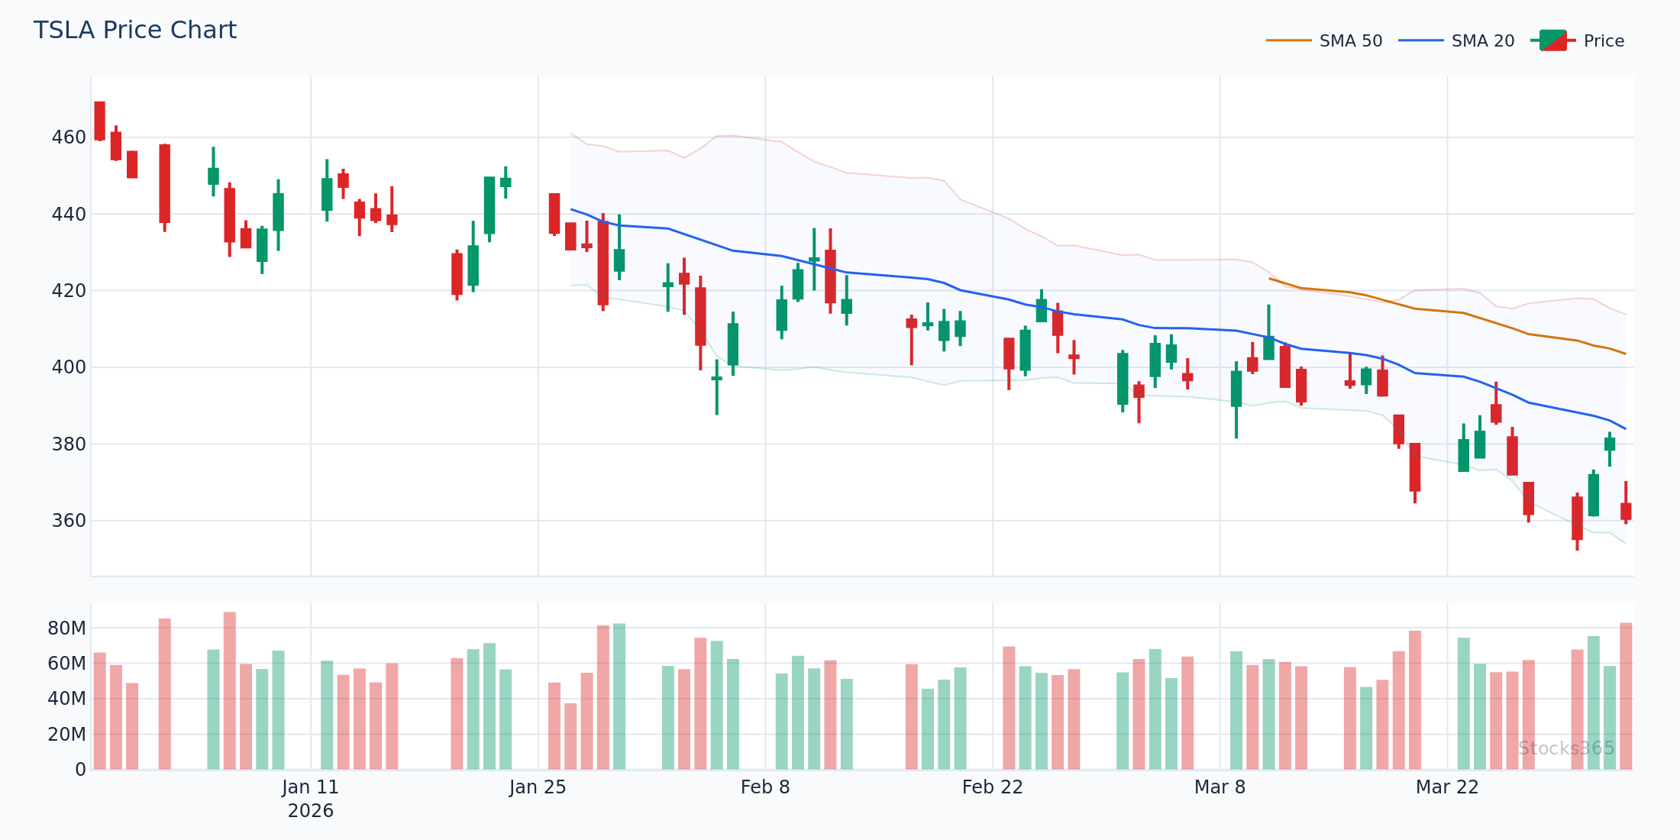Image resolution: width=1680 pixels, height=840 pixels.
Task: Click the Jan 11 2026 date label
Action: click(310, 797)
